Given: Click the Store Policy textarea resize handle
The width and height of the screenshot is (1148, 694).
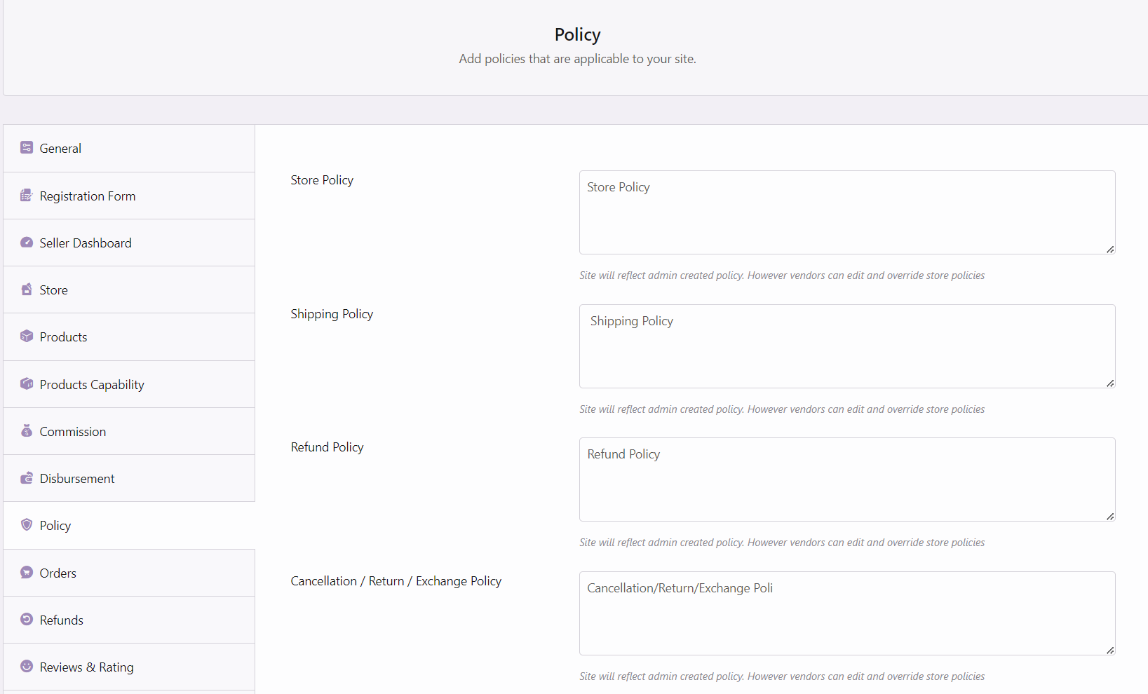Looking at the screenshot, I should (x=1110, y=250).
